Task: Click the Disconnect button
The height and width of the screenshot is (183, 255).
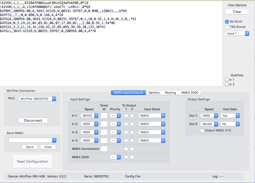Action: pyautogui.click(x=33, y=120)
